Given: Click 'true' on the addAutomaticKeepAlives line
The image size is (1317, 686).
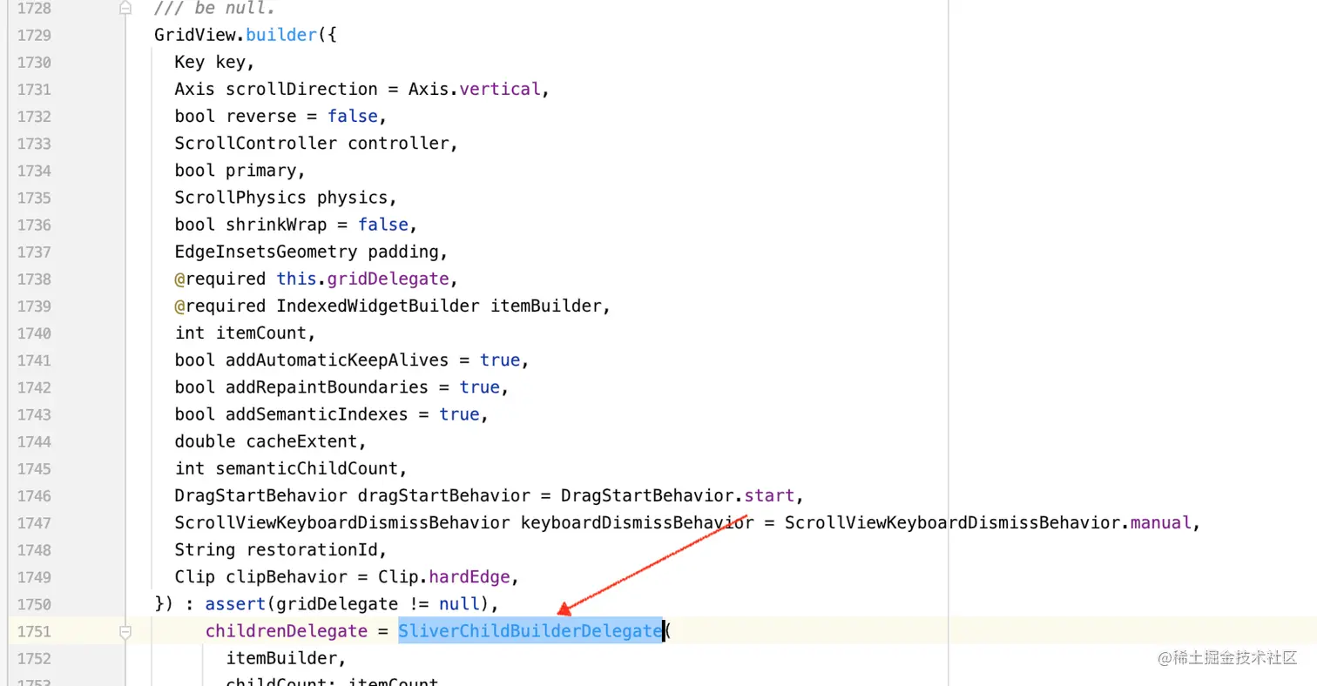Looking at the screenshot, I should tap(500, 360).
